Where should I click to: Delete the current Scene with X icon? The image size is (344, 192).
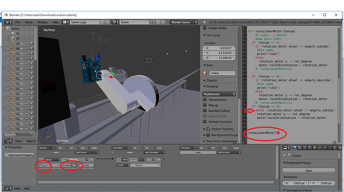tap(163, 22)
